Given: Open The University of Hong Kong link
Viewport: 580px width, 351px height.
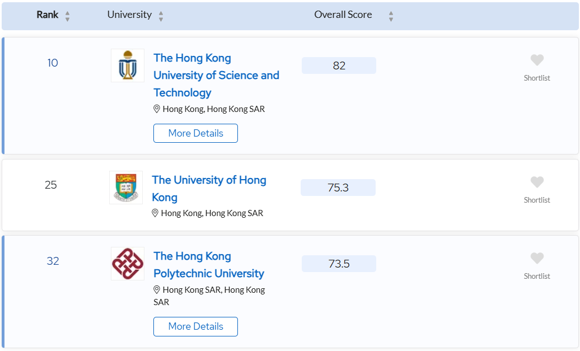Looking at the screenshot, I should pos(209,189).
